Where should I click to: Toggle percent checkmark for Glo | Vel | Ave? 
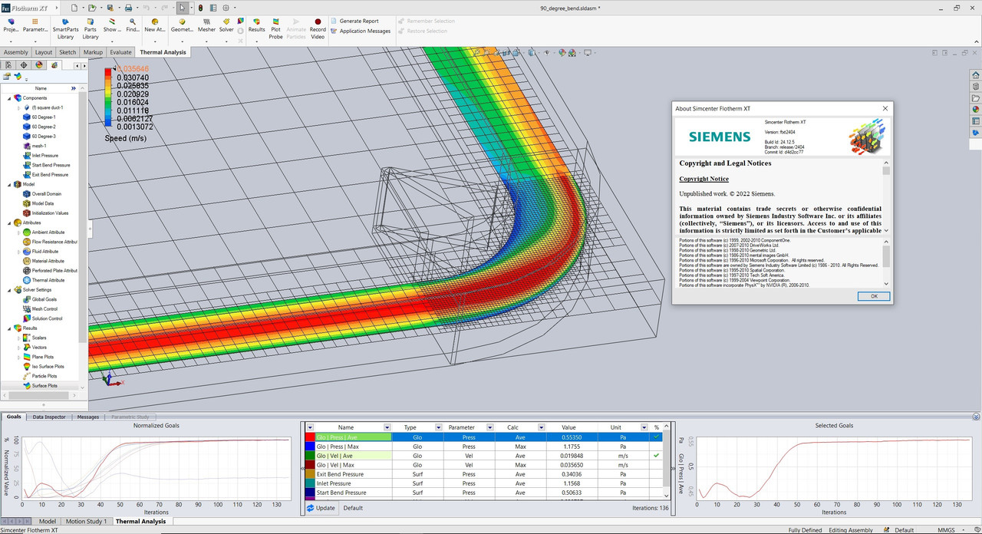[656, 456]
